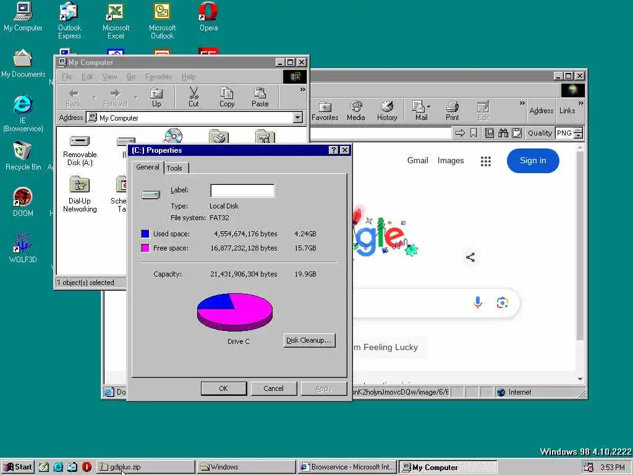Image resolution: width=633 pixels, height=475 pixels.
Task: Switch to the gdiplus.zip taskbar window
Action: [x=145, y=467]
